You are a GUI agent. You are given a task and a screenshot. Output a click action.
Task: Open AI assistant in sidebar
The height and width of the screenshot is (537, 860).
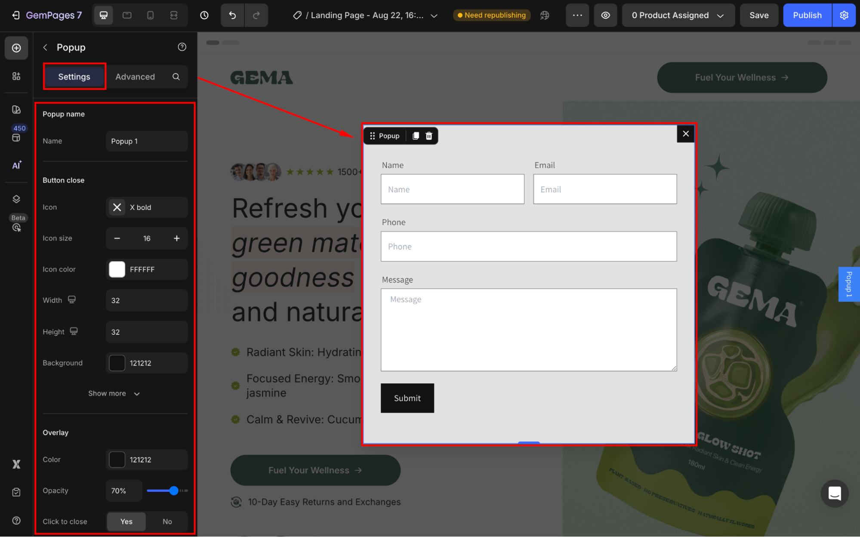[x=16, y=165]
